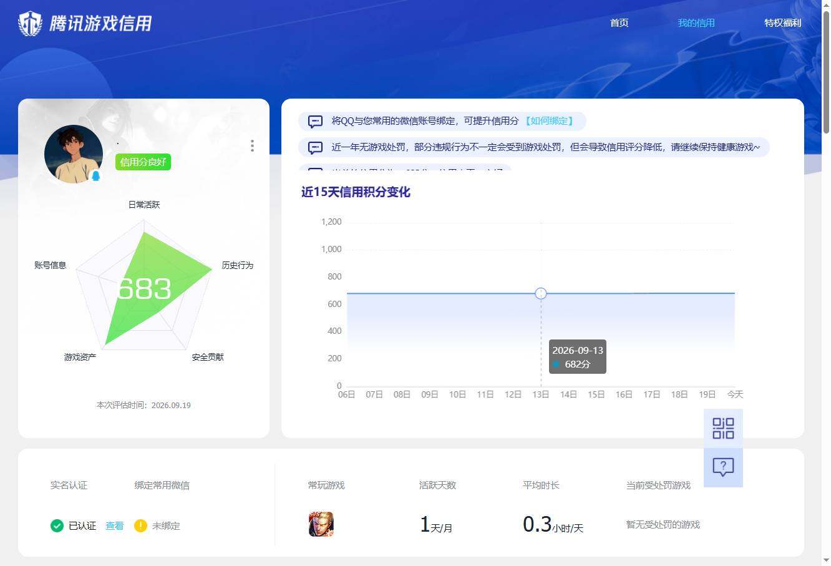Open the 如何绑定 link
831x566 pixels.
(548, 121)
